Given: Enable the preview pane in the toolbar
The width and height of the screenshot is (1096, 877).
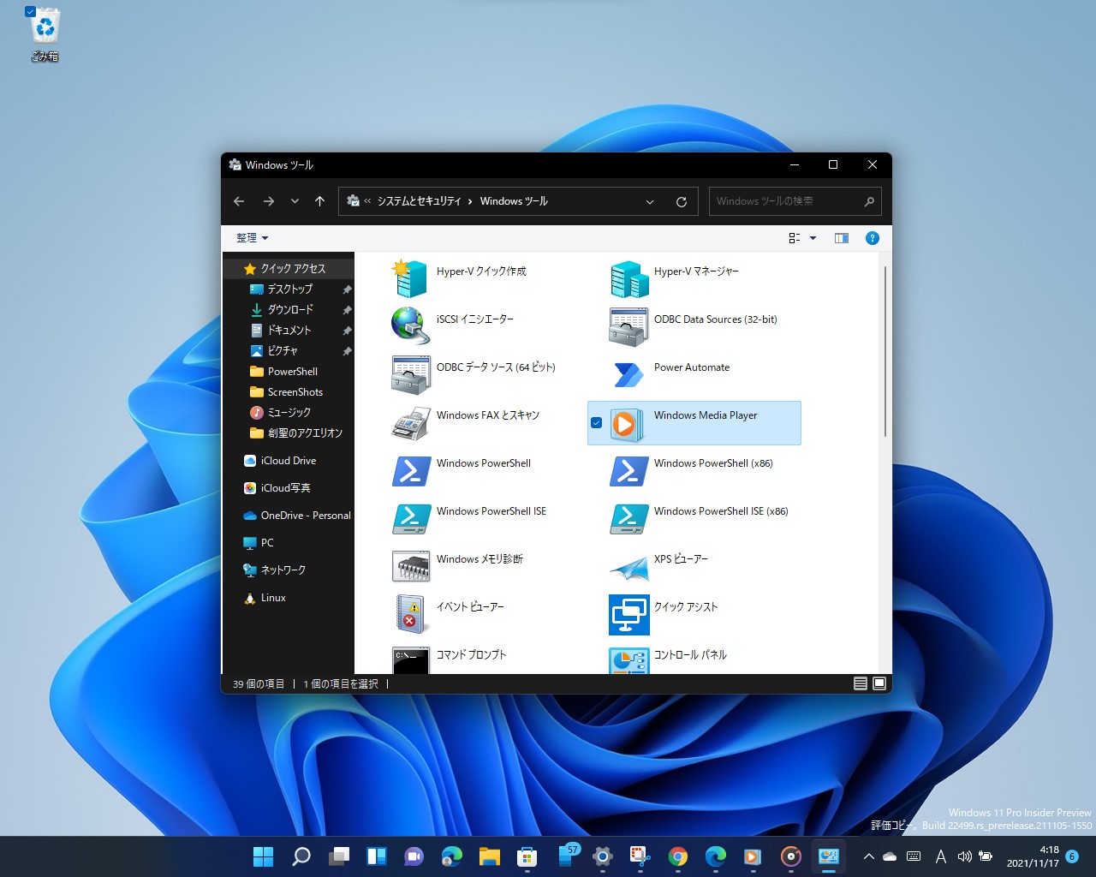Looking at the screenshot, I should click(841, 237).
